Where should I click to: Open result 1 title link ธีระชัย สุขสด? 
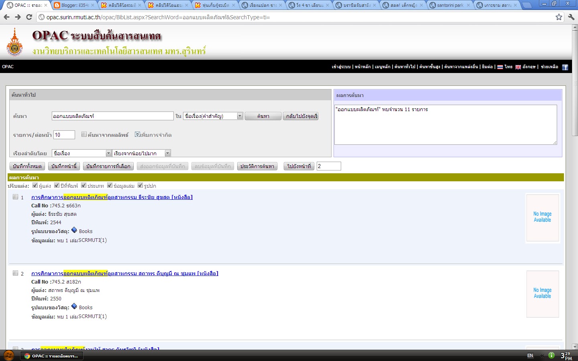click(x=112, y=197)
